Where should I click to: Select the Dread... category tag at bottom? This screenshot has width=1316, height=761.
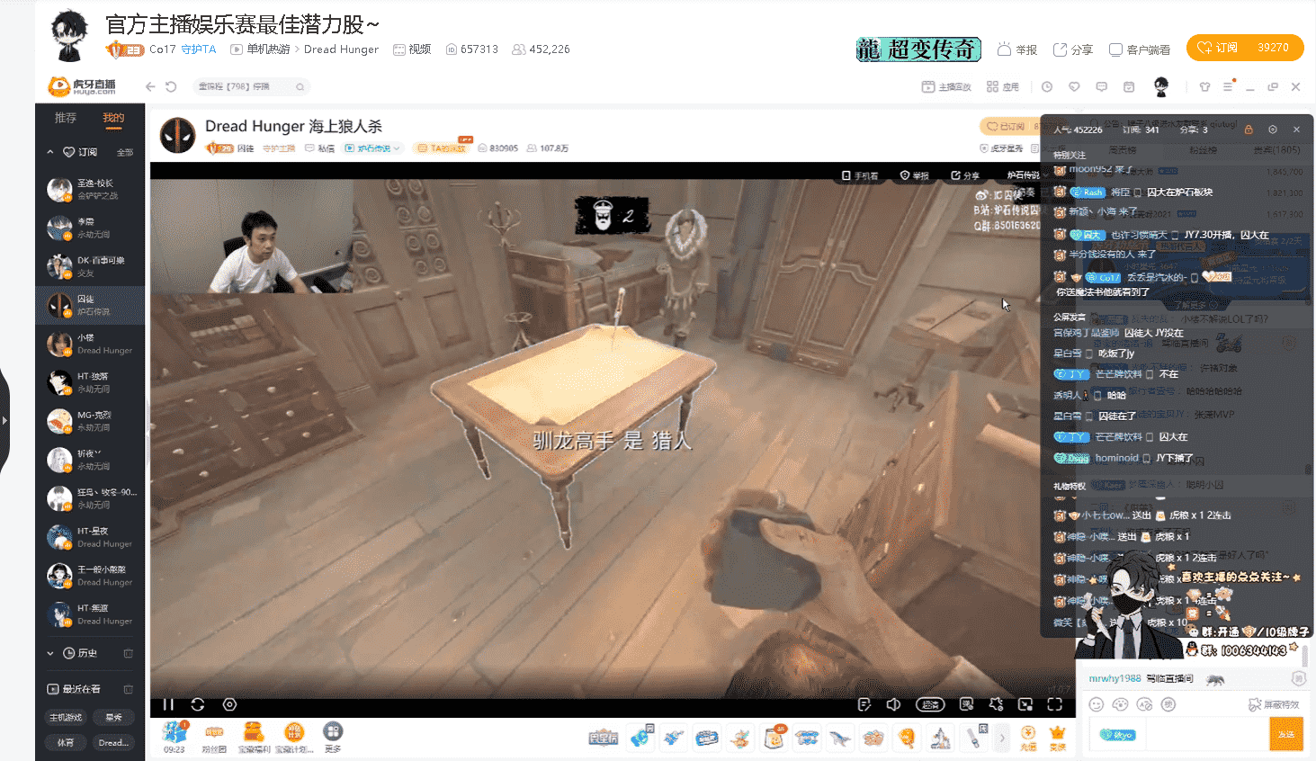[x=113, y=742]
